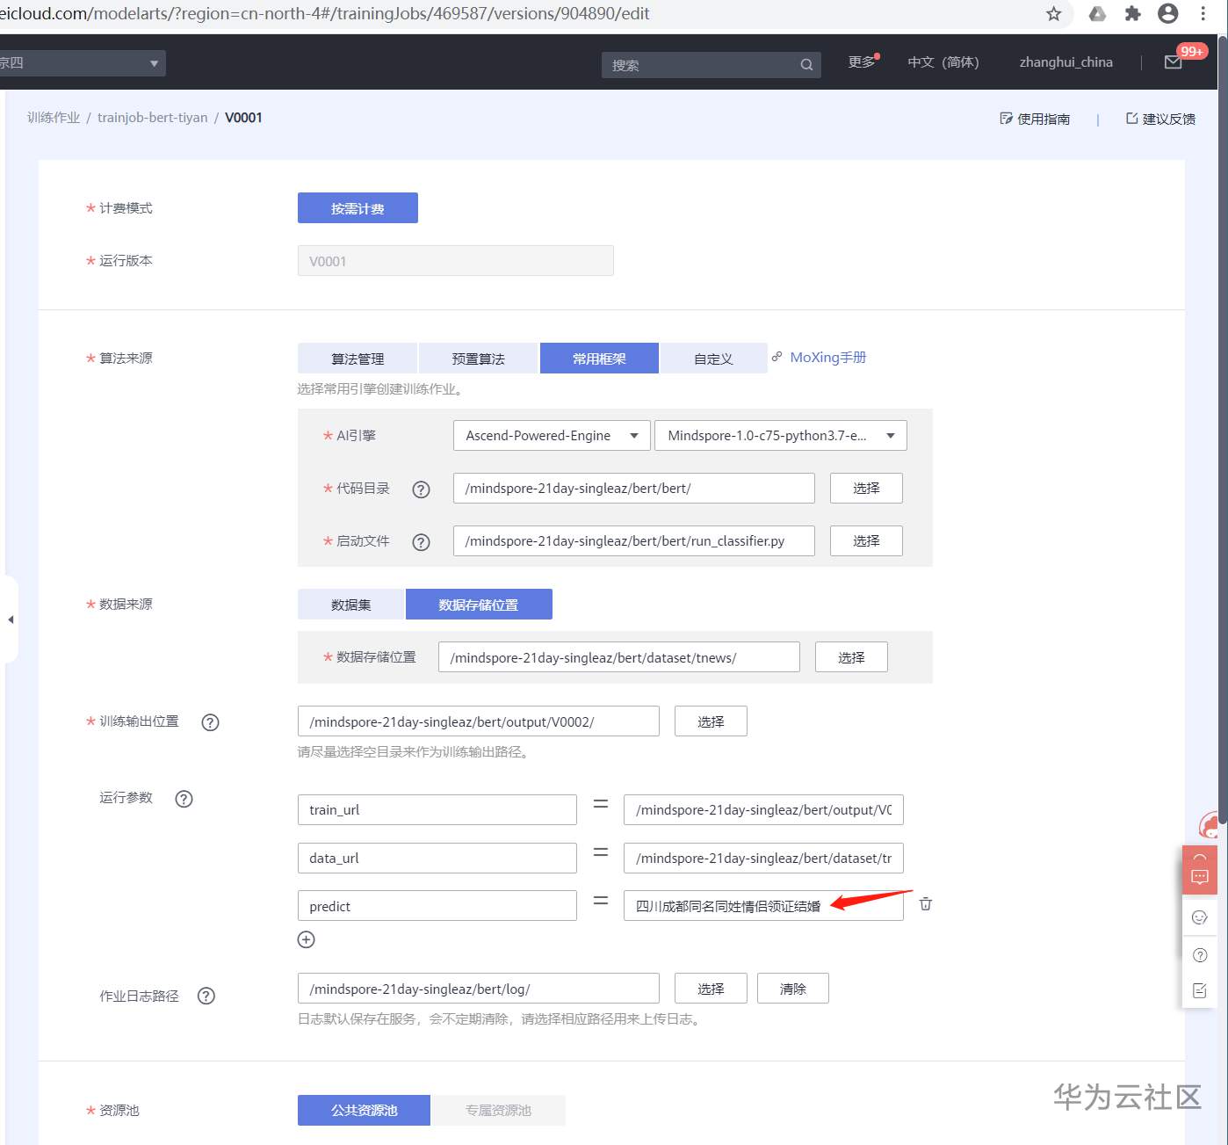The height and width of the screenshot is (1145, 1228).
Task: Switch to the 预置算法 tab
Action: (x=479, y=359)
